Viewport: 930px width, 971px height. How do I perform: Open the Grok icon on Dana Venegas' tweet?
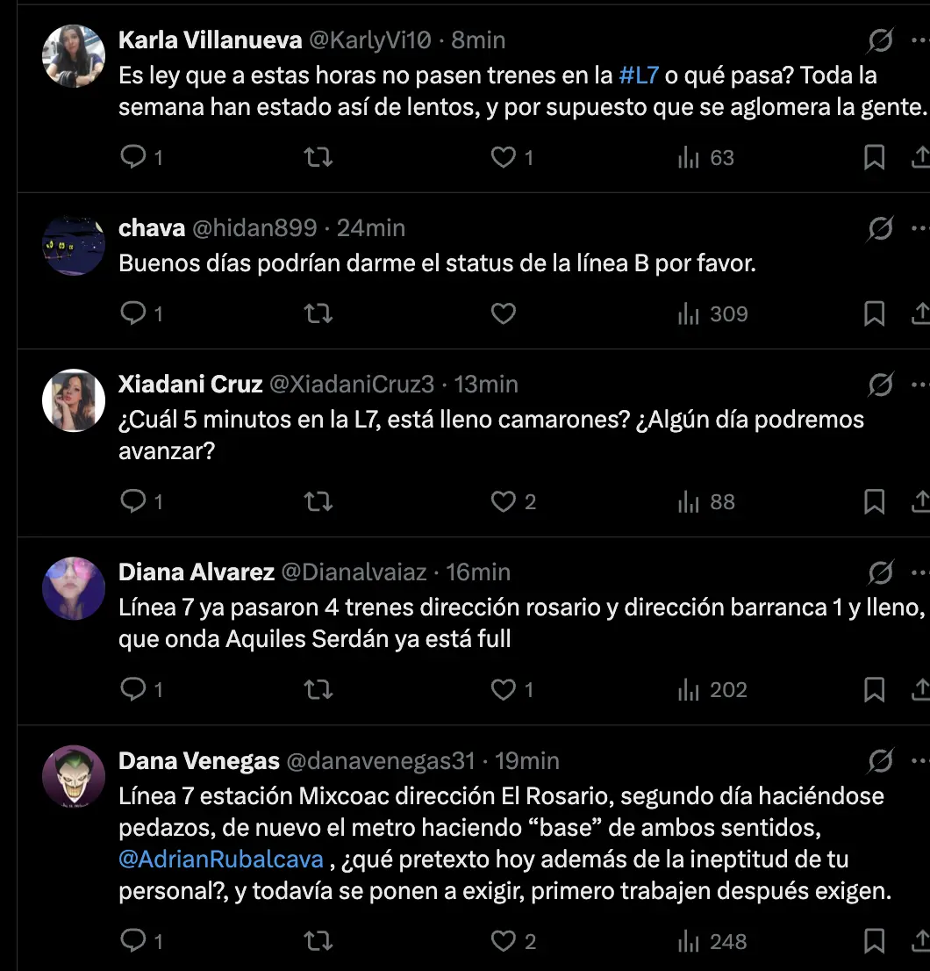pos(880,760)
